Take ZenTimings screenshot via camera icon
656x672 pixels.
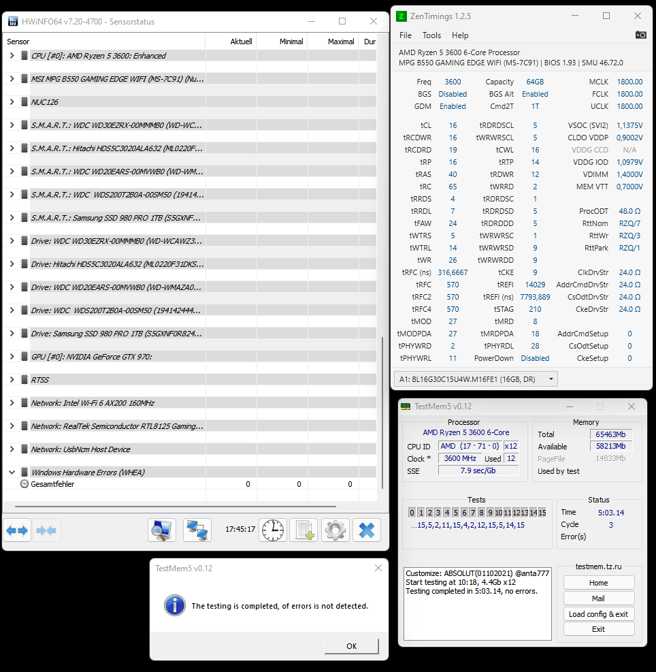(x=640, y=35)
